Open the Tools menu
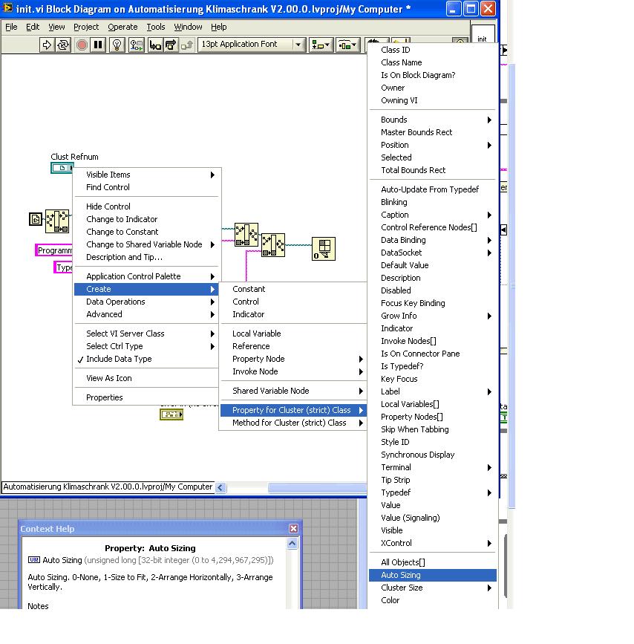 coord(156,27)
